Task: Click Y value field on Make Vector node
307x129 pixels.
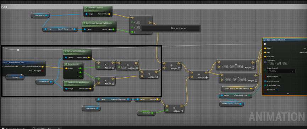Action: click(138, 27)
